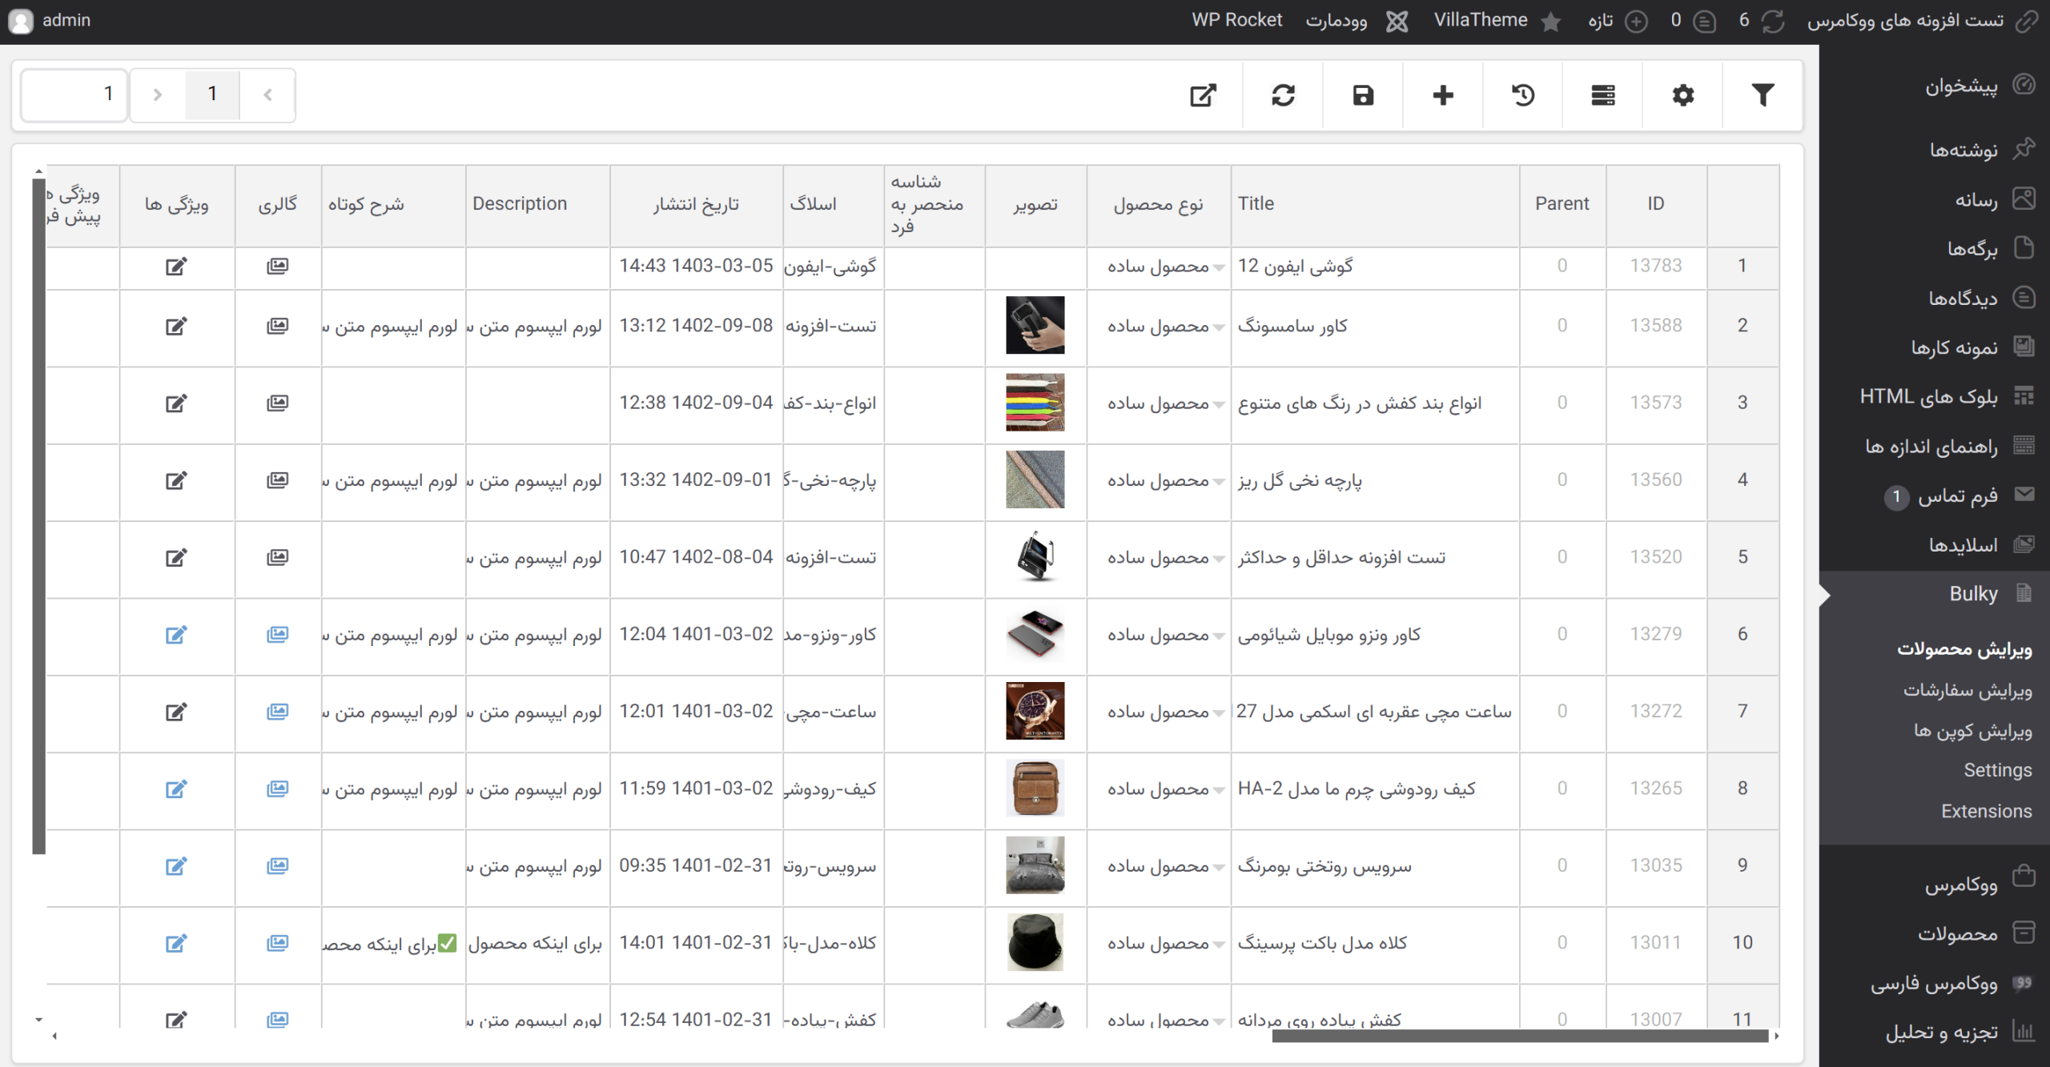2050x1067 pixels.
Task: Click the history clock icon
Action: (x=1523, y=95)
